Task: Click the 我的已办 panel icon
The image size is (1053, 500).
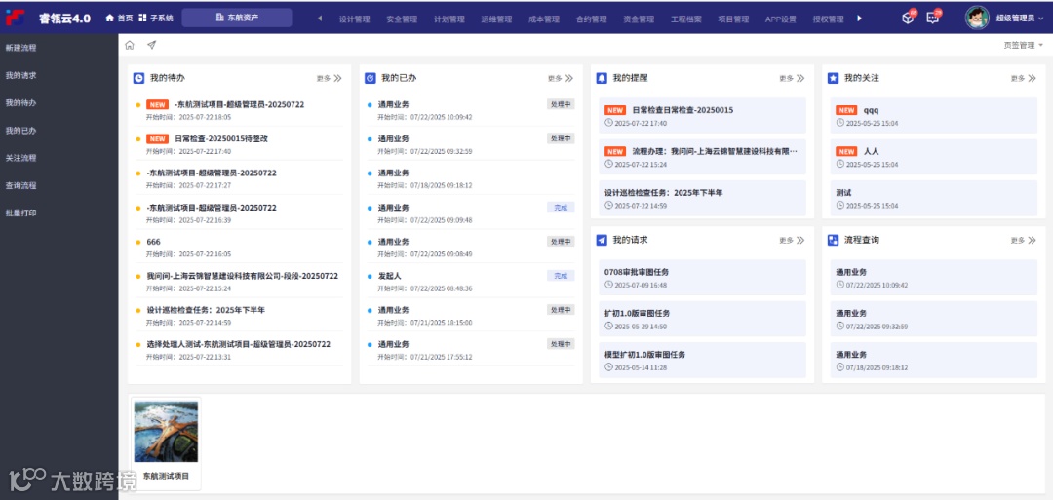Action: [370, 78]
